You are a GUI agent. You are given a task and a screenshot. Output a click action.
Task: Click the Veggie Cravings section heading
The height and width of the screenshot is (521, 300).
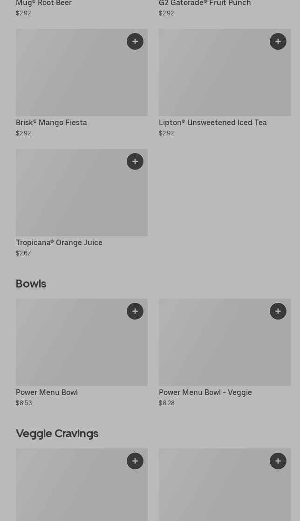coord(57,433)
